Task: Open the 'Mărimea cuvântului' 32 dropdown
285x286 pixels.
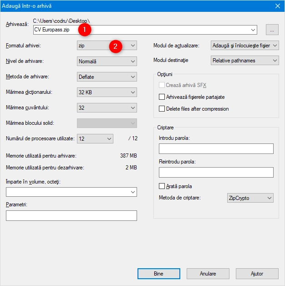Action: pyautogui.click(x=107, y=108)
